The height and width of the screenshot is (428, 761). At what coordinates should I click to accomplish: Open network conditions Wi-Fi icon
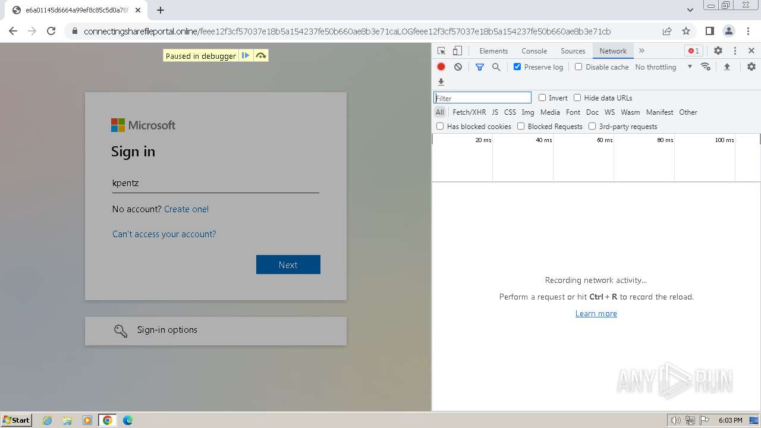coord(706,67)
